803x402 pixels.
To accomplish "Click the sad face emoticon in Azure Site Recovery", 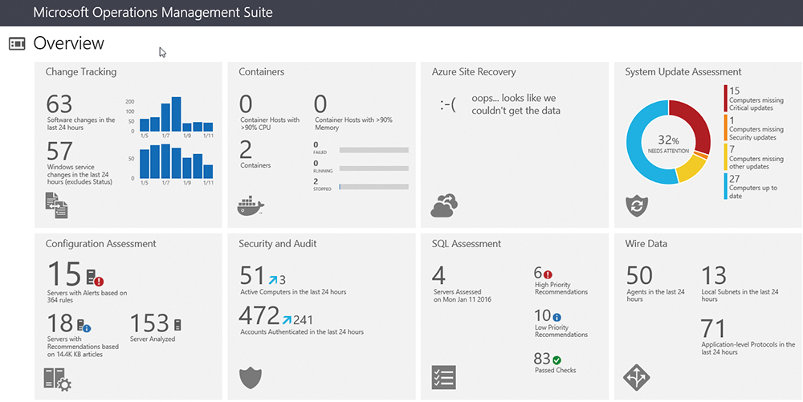I will click(447, 106).
